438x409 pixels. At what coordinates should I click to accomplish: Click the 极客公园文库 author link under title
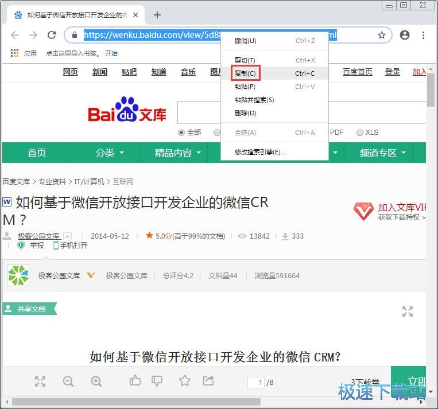click(39, 236)
